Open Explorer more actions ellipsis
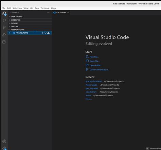 pos(48,13)
